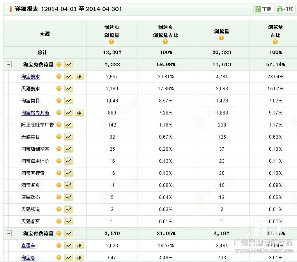
Task: Show trend chart for 淘宝类目
Action: pyautogui.click(x=69, y=101)
